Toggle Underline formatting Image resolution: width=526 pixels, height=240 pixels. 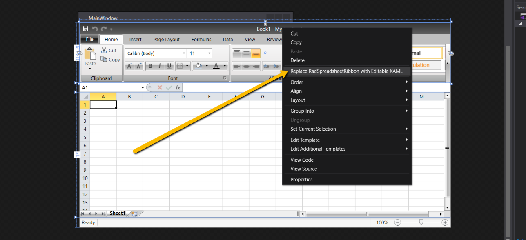pos(169,66)
